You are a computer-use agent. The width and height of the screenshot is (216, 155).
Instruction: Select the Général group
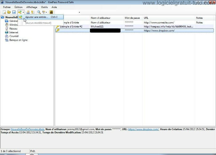(x=13, y=21)
